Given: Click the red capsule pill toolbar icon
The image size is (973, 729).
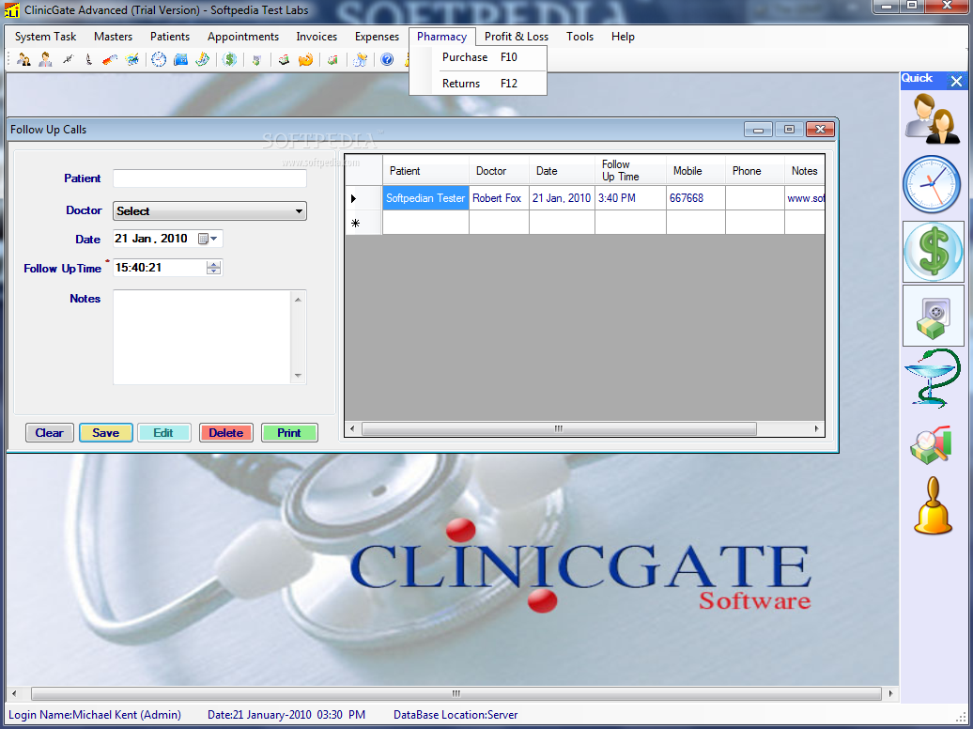Looking at the screenshot, I should pos(110,59).
